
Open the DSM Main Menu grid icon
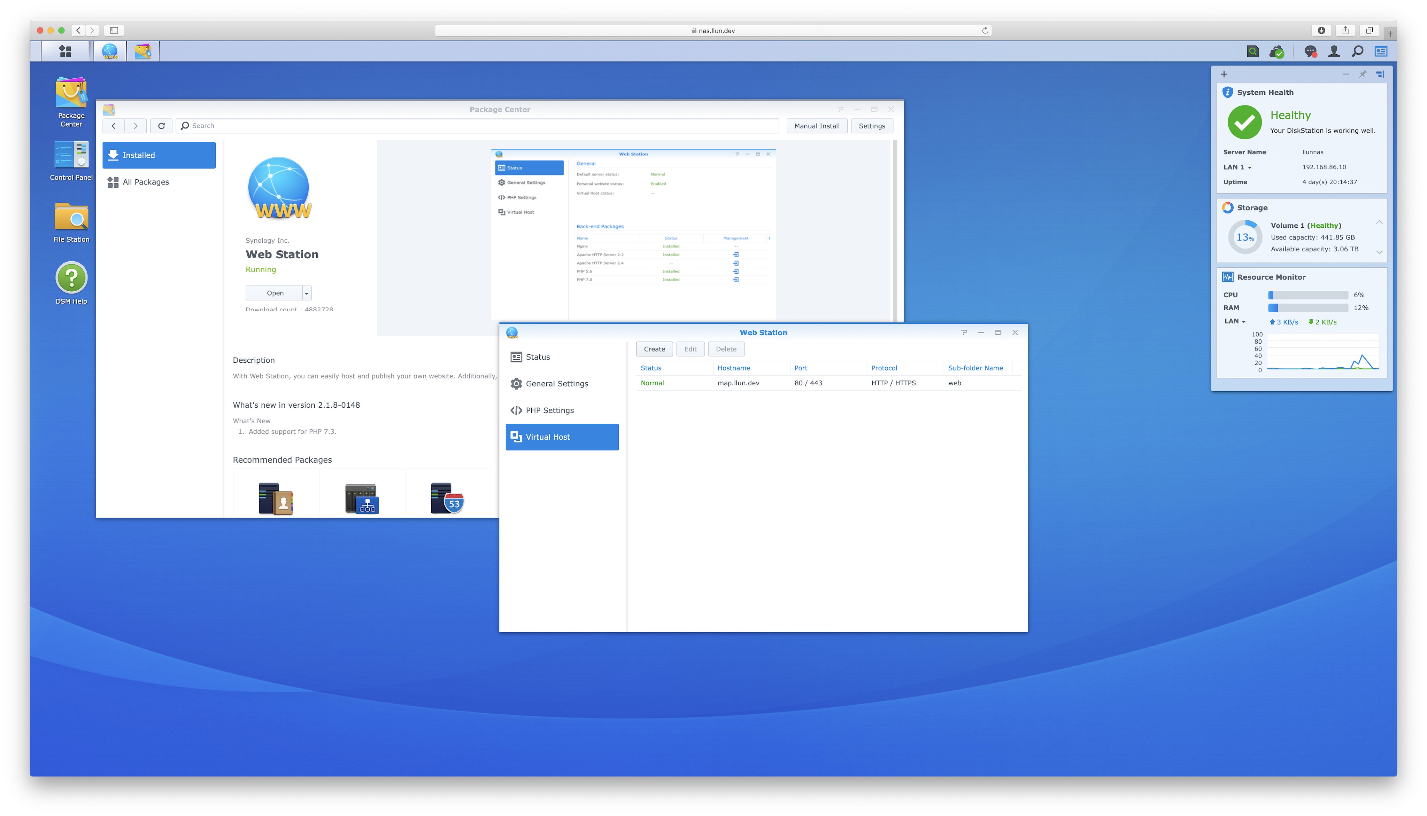tap(65, 51)
